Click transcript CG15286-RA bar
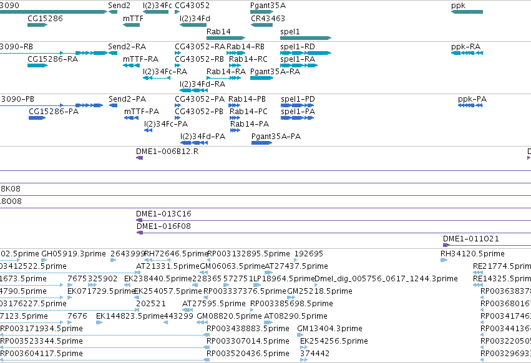The image size is (531, 363). click(37, 65)
